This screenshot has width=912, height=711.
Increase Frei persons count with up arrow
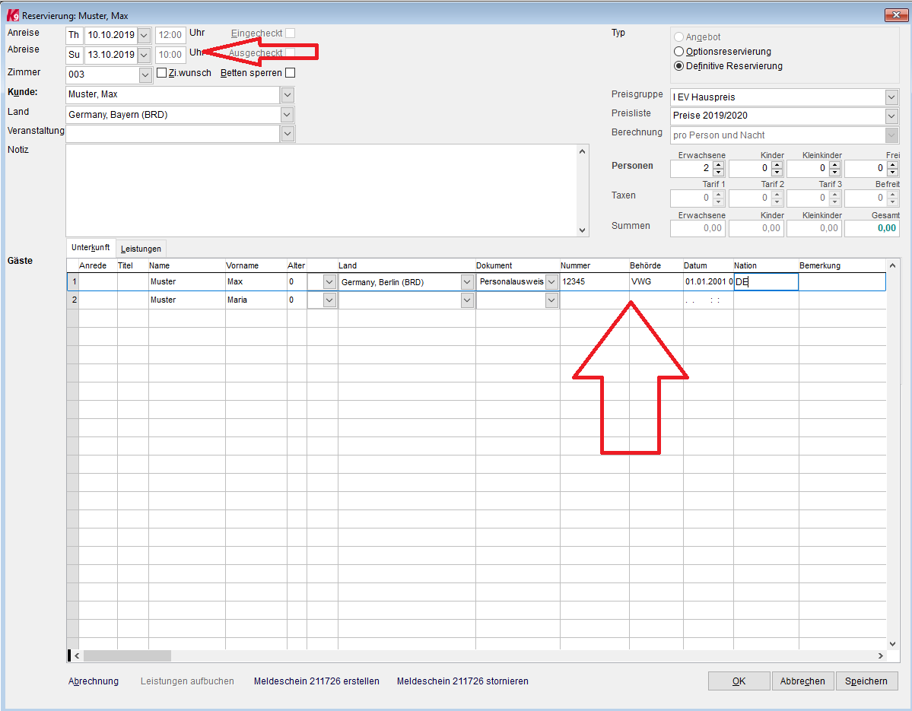tap(893, 164)
